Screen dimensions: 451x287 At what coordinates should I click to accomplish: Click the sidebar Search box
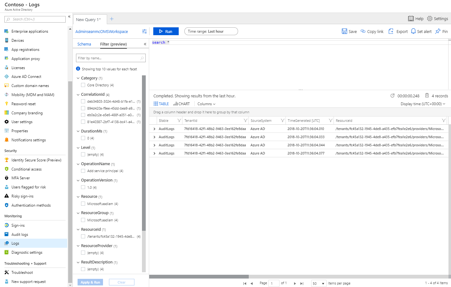tap(35, 19)
